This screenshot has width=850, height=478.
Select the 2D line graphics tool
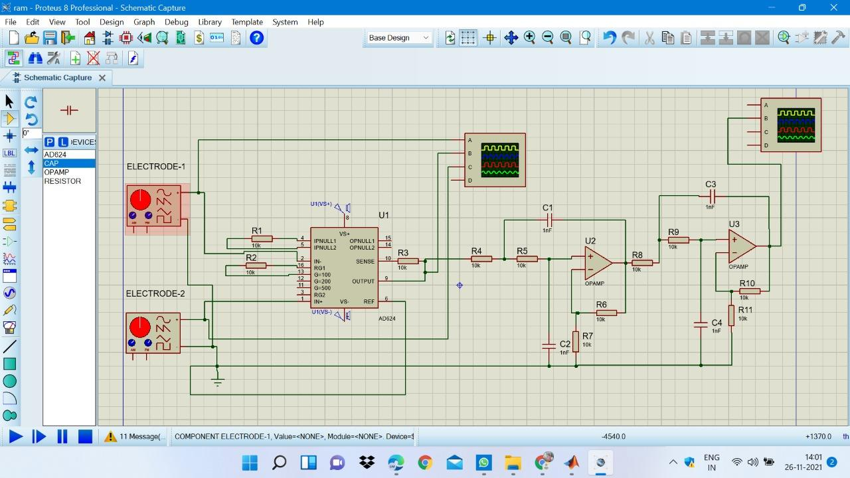[x=9, y=347]
